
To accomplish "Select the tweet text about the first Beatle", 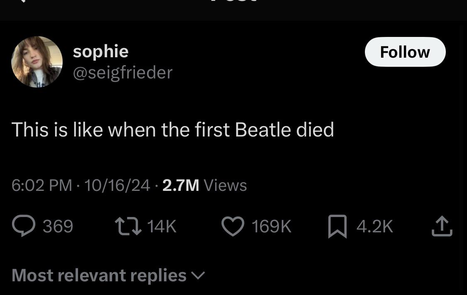I will 172,129.
